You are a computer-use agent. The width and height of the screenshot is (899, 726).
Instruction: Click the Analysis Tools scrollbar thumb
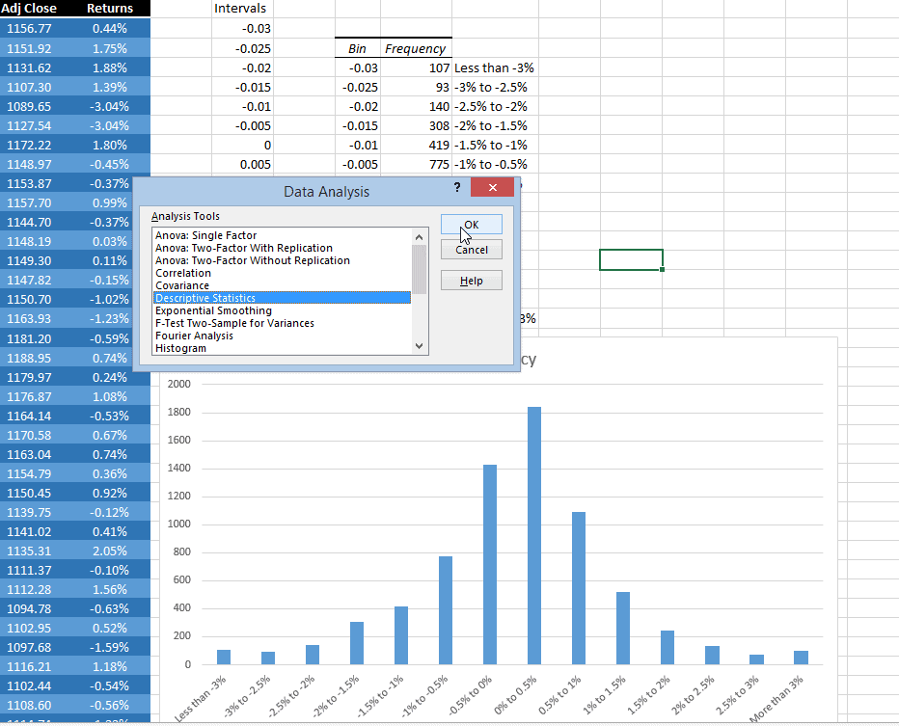click(419, 268)
